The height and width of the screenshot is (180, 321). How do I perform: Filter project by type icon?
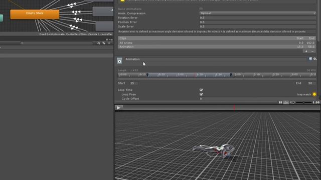[99, 43]
